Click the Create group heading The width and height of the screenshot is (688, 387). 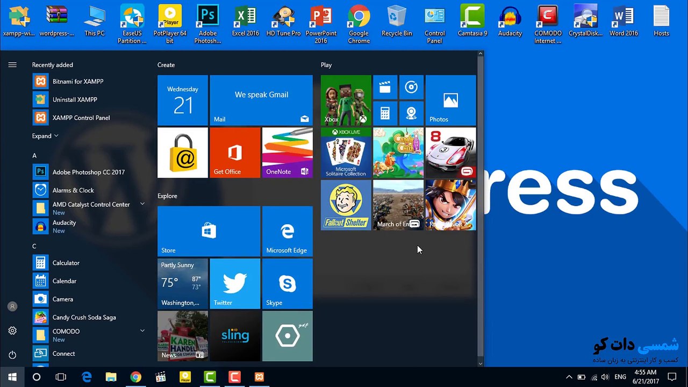point(166,65)
